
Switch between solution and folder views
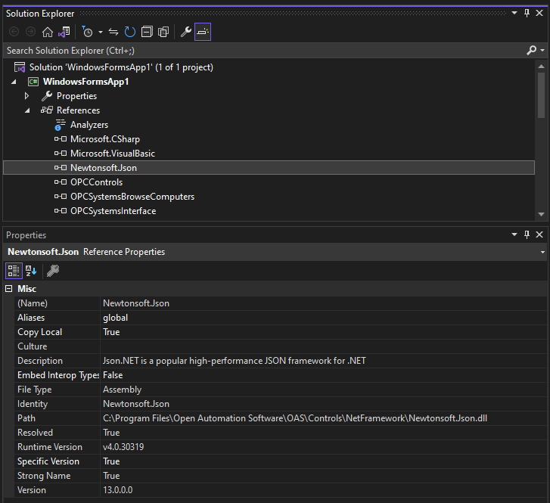tap(64, 32)
